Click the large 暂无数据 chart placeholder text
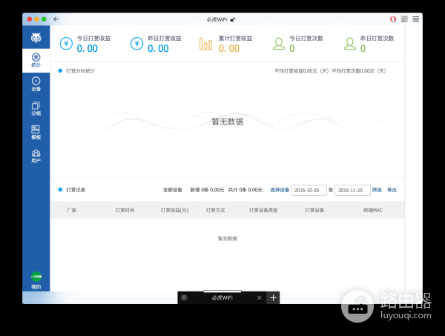 coord(228,122)
